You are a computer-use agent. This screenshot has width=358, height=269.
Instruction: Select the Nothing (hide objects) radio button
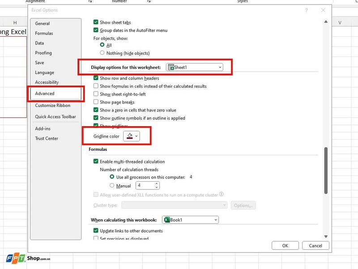[x=102, y=52]
